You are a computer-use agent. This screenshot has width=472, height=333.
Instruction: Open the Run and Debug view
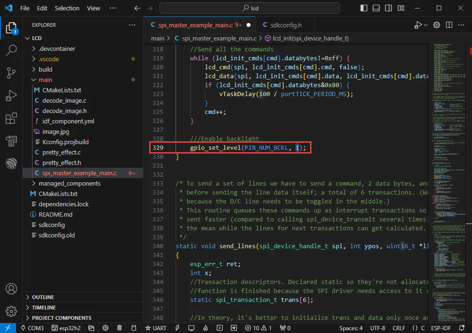(x=11, y=96)
